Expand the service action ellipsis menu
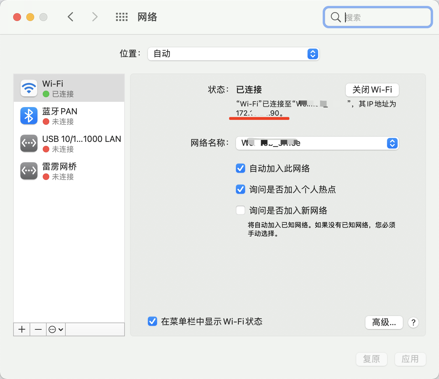 [56, 329]
